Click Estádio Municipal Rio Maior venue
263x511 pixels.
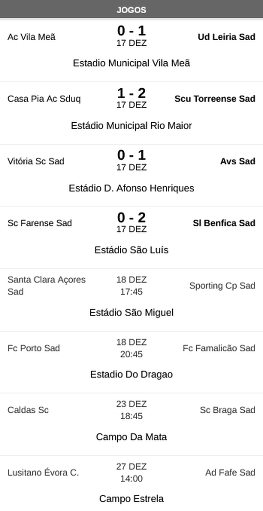tap(131, 126)
